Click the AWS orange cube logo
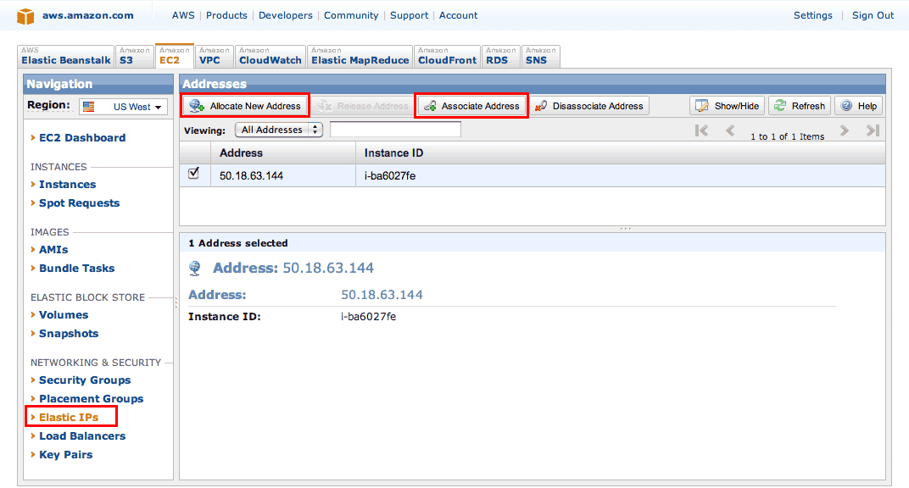This screenshot has height=488, width=909. point(25,16)
